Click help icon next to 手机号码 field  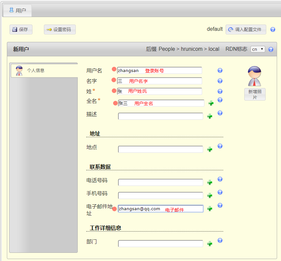pyautogui.click(x=220, y=192)
